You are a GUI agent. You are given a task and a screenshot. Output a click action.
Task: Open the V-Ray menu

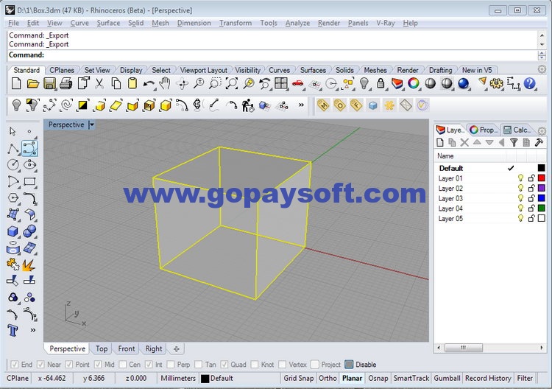point(386,23)
